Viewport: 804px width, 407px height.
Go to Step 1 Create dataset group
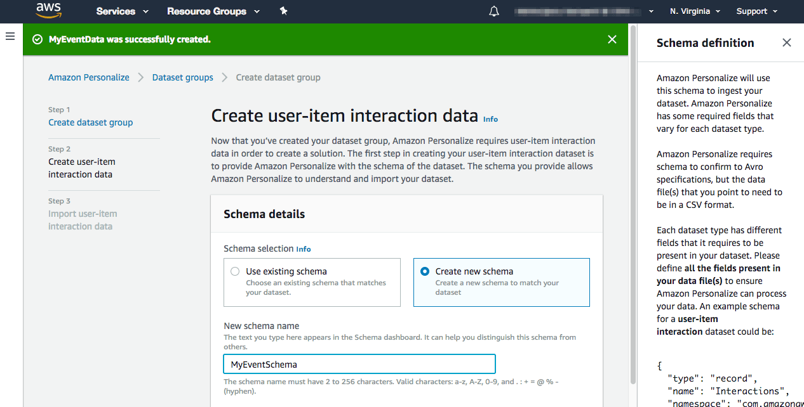pos(90,122)
